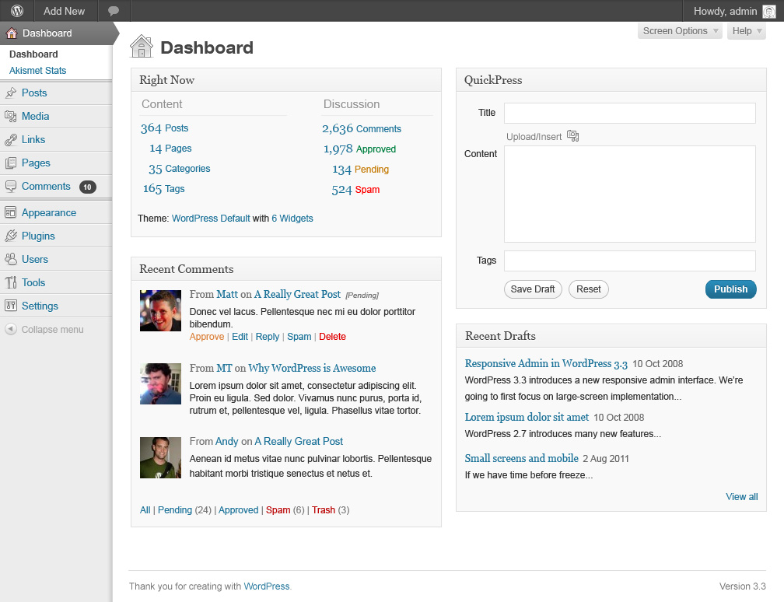The height and width of the screenshot is (602, 784).
Task: Open Plugins in the sidebar menu
Action: [38, 236]
